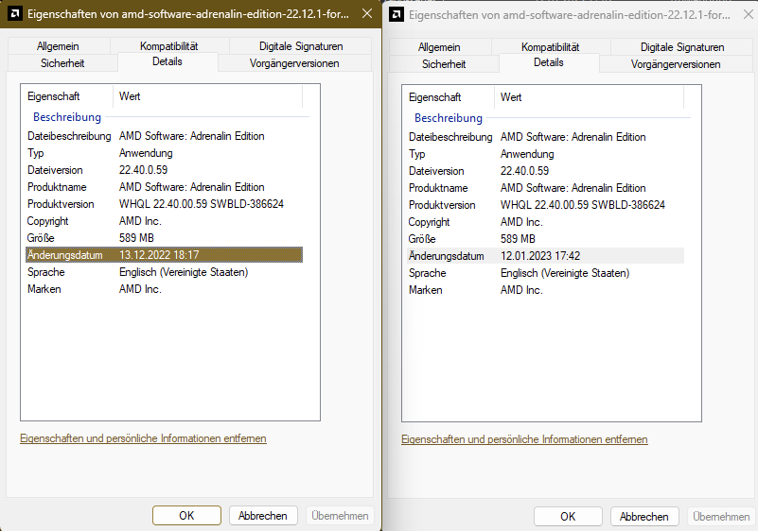The height and width of the screenshot is (531, 758).
Task: Close the right properties window
Action: [x=749, y=14]
